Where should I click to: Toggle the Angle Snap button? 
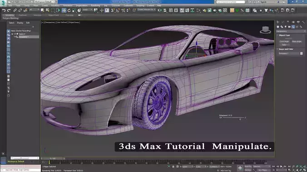118,10
